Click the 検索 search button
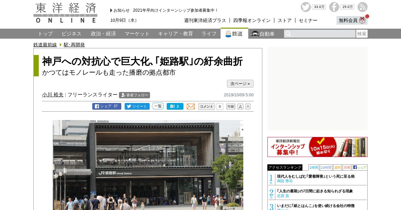 point(362,34)
